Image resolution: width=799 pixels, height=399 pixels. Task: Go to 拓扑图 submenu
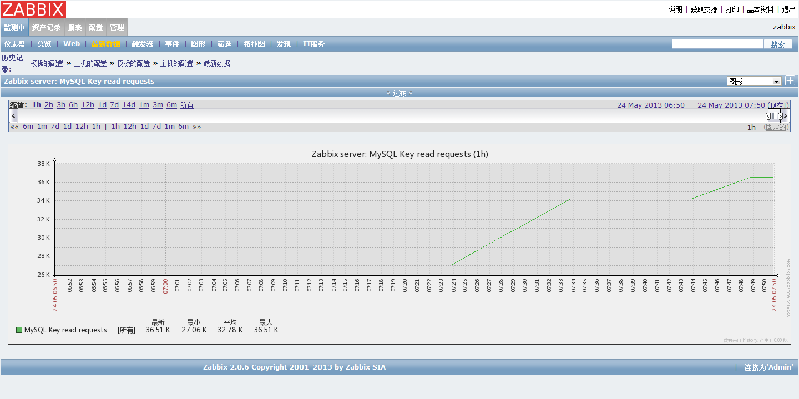[x=254, y=44]
